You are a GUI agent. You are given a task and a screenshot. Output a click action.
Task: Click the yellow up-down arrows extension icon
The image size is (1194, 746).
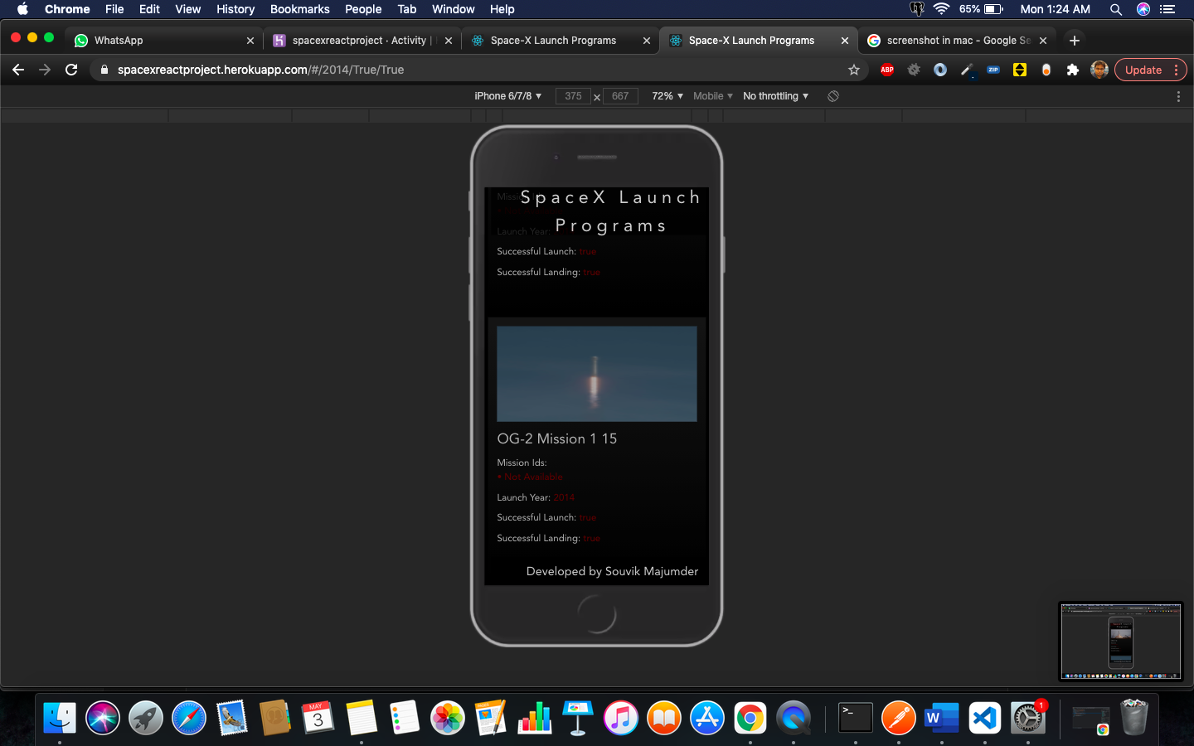[1020, 70]
